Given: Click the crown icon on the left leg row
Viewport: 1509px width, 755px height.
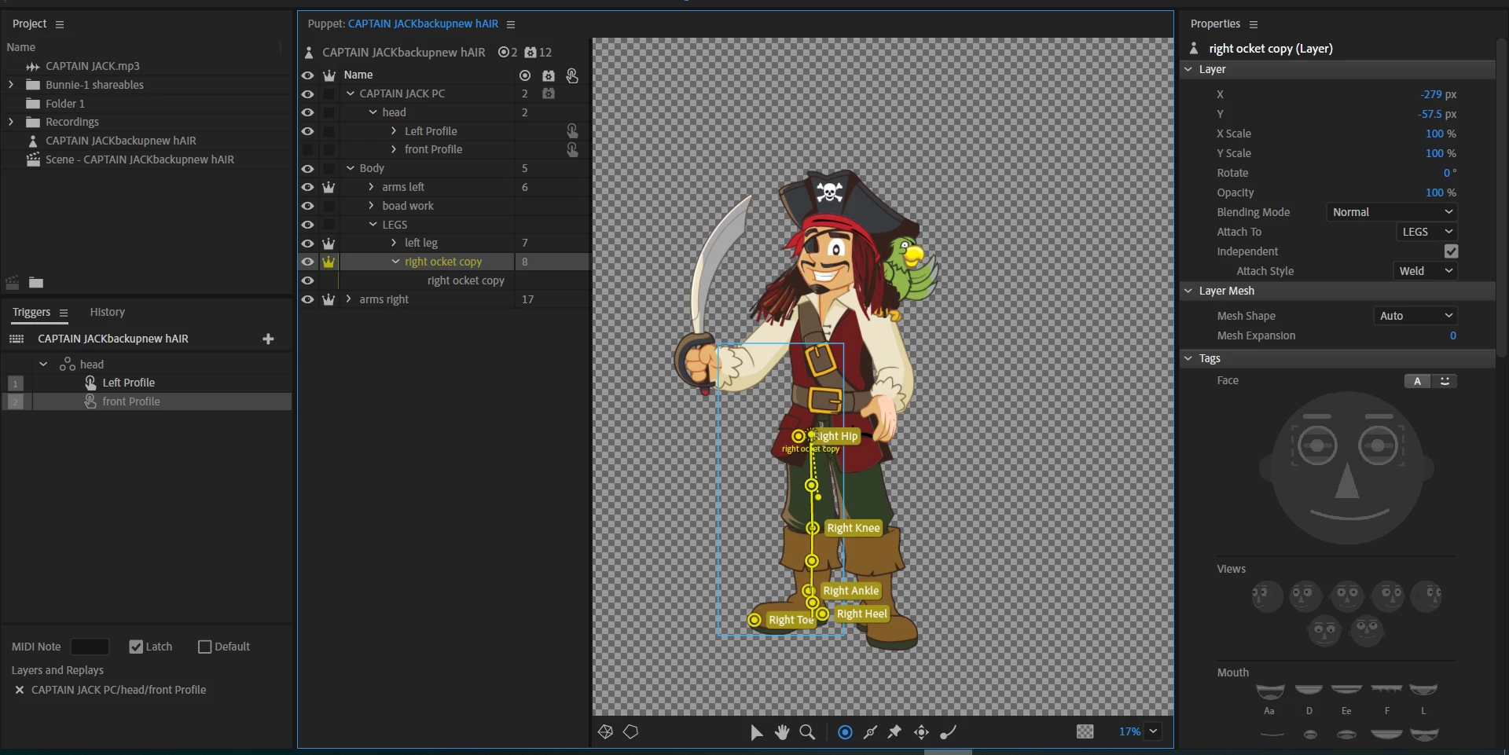Looking at the screenshot, I should (329, 244).
